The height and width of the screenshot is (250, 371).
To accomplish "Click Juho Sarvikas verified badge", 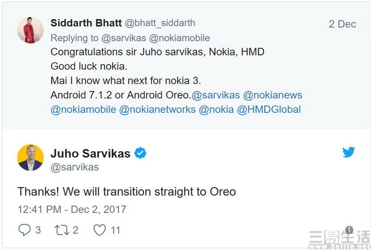I will coord(142,153).
